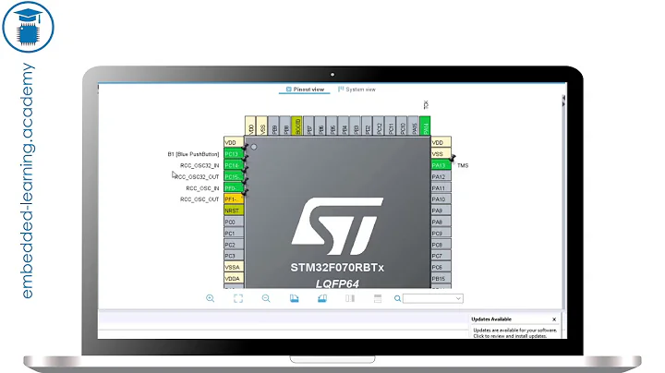
Task: Select the green PC15 pin
Action: click(x=234, y=176)
